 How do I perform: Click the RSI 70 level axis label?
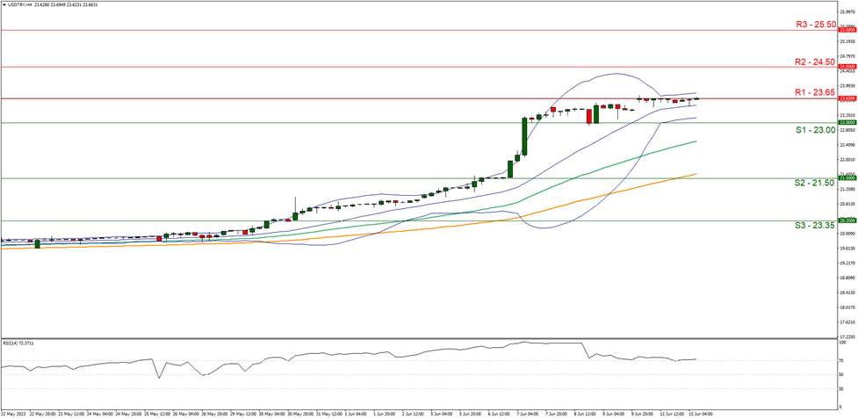click(840, 360)
